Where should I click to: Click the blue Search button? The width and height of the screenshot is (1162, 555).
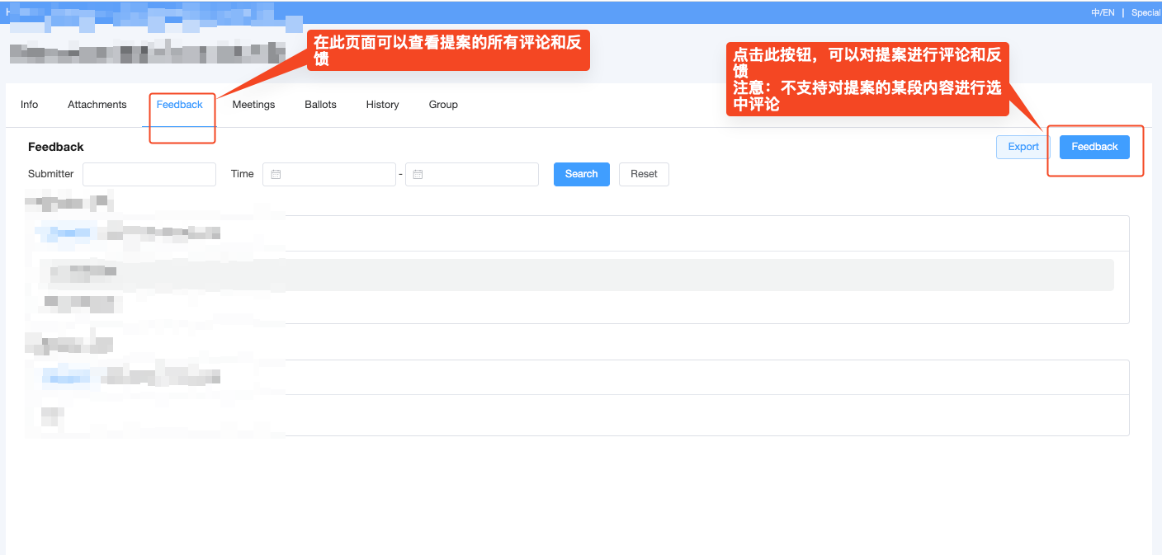[581, 174]
